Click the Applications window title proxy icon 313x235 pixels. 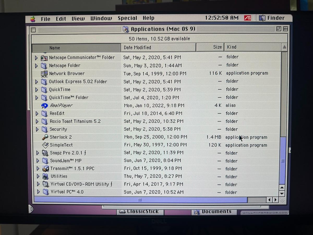(x=126, y=29)
